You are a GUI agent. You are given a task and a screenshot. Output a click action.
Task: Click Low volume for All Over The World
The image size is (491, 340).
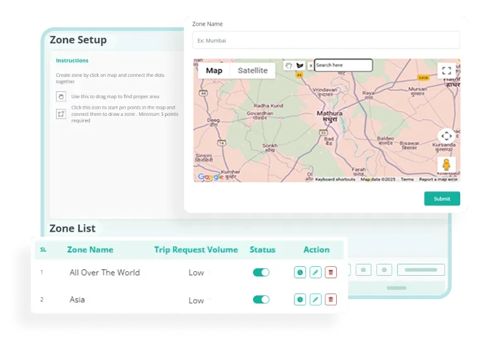(x=196, y=273)
